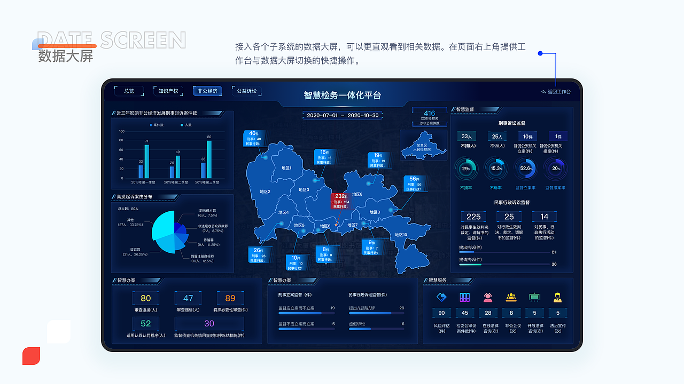Open the 2020-07-01 to 2020-10-30 date selector
The image size is (684, 384).
pyautogui.click(x=342, y=115)
